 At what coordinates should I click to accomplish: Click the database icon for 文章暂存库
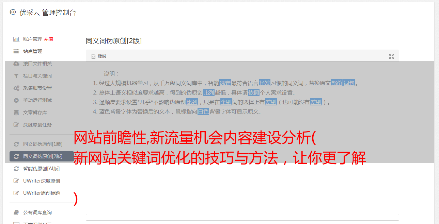[x=16, y=113]
